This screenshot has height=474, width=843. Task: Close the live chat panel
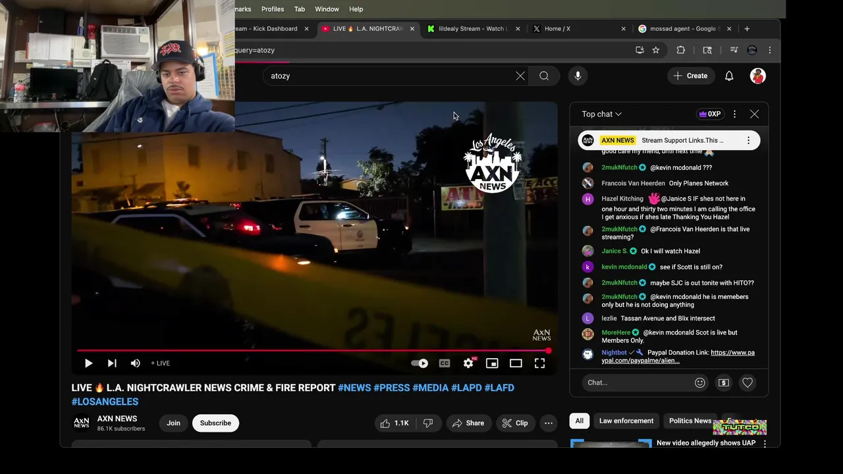pyautogui.click(x=754, y=114)
